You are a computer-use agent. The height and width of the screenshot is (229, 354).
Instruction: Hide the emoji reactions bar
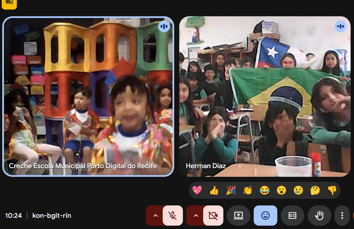pos(265,216)
